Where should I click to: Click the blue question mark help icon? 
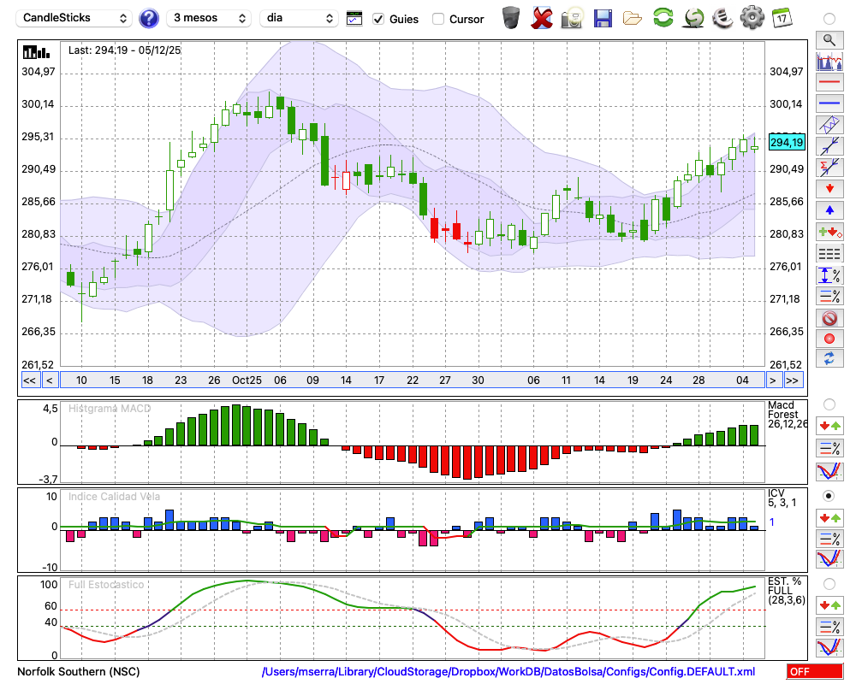(148, 18)
